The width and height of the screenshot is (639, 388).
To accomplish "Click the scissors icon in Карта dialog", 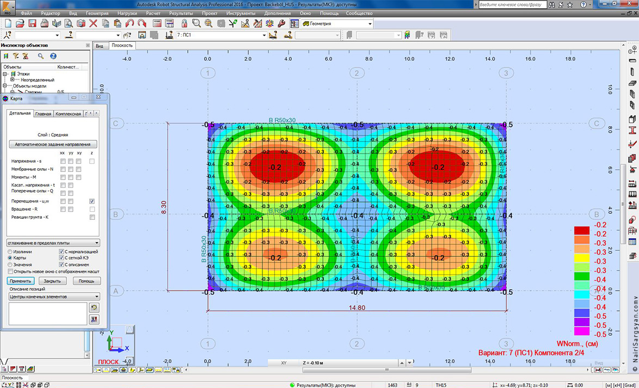I will [94, 319].
